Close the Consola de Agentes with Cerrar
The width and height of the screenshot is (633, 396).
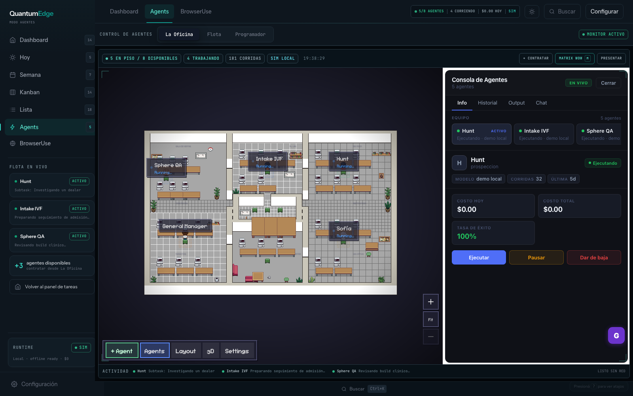click(608, 83)
